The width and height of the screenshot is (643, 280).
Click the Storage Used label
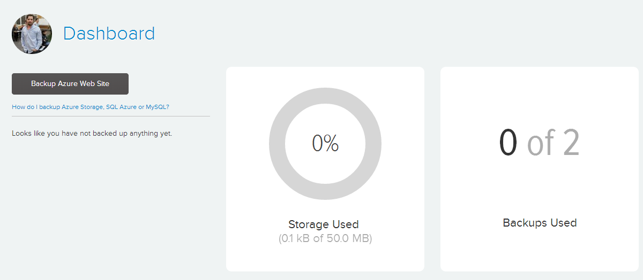click(x=324, y=224)
